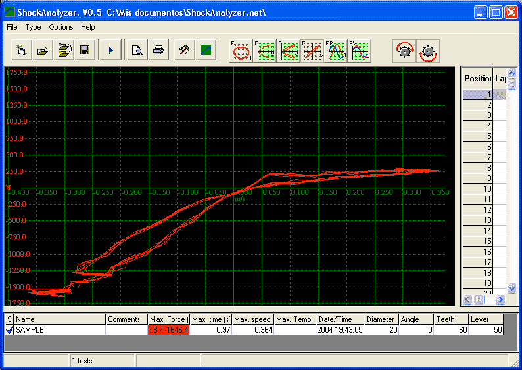Open the Options menu

[61, 27]
